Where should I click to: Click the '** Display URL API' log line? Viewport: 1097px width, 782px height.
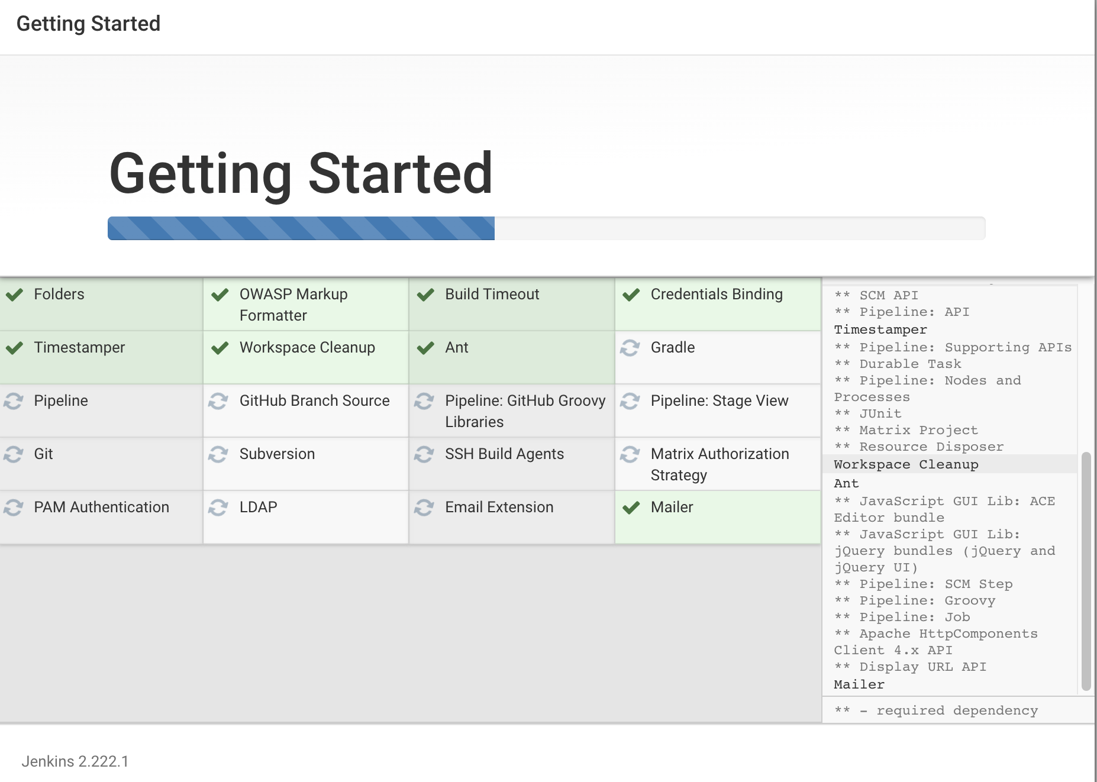pos(910,667)
